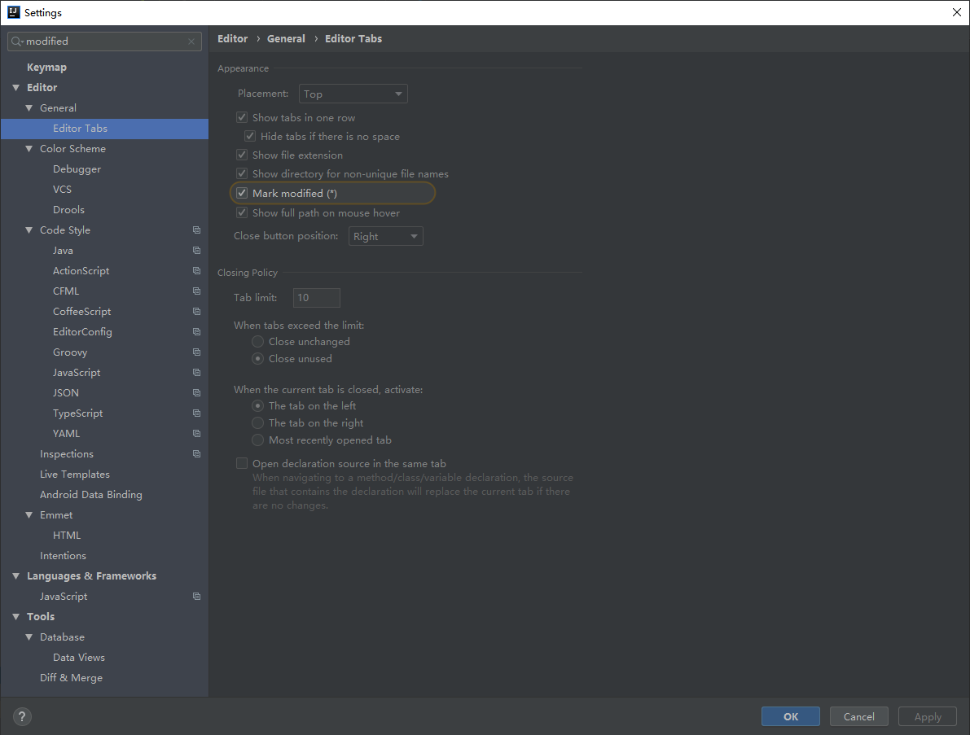Toggle Show file extension checkbox
The height and width of the screenshot is (735, 970).
(x=242, y=155)
